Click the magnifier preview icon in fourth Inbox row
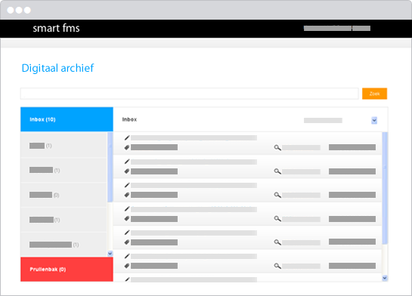Viewport: 412px width, 296px height. (277, 218)
